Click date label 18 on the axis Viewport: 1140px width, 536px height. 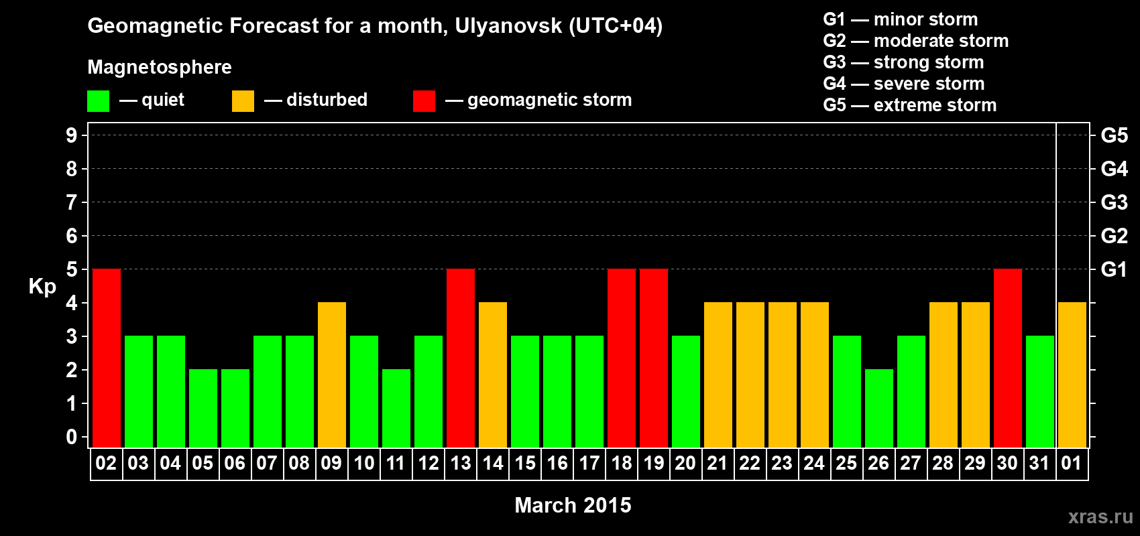(x=622, y=464)
